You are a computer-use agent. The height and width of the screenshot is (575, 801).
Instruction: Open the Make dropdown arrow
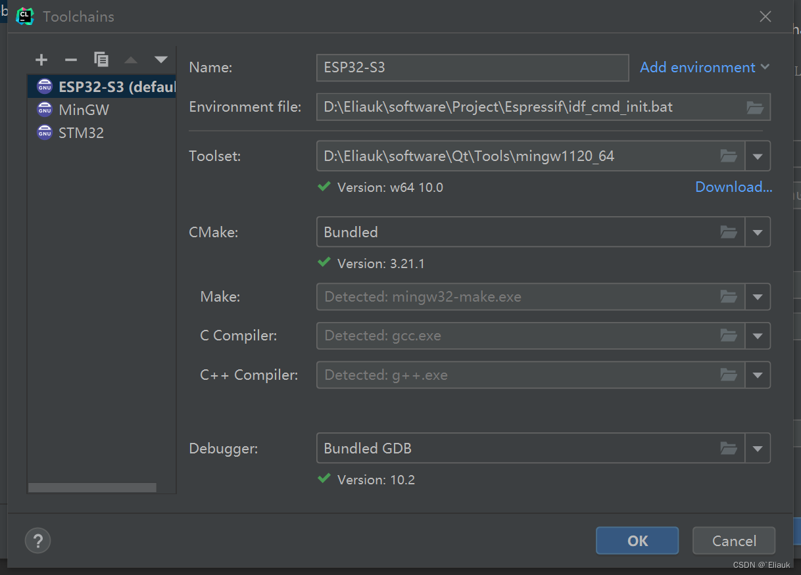[758, 296]
